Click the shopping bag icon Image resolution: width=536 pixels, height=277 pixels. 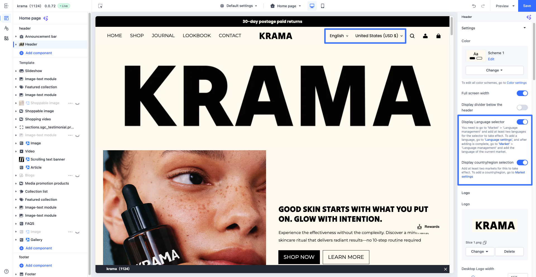pos(438,36)
